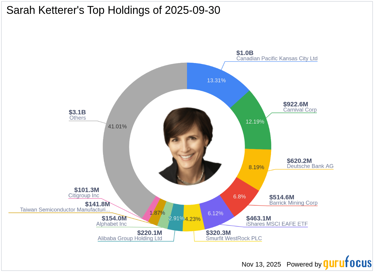This screenshot has width=374, height=272.
Task: Click the chart title text
Action: pos(113,11)
